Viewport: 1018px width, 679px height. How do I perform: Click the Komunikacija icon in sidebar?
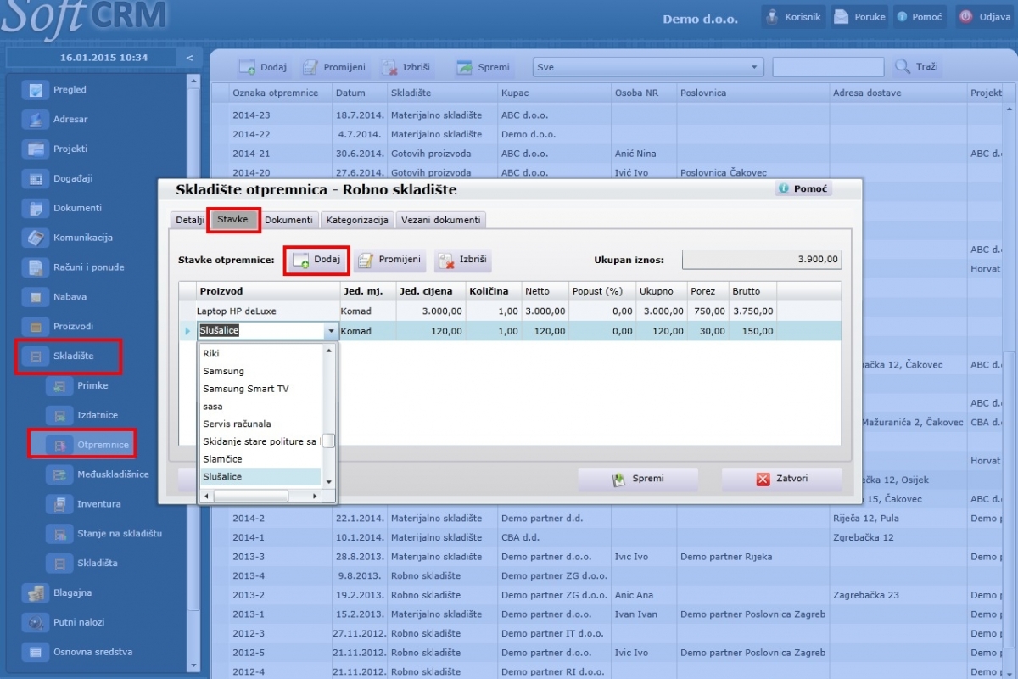point(36,238)
